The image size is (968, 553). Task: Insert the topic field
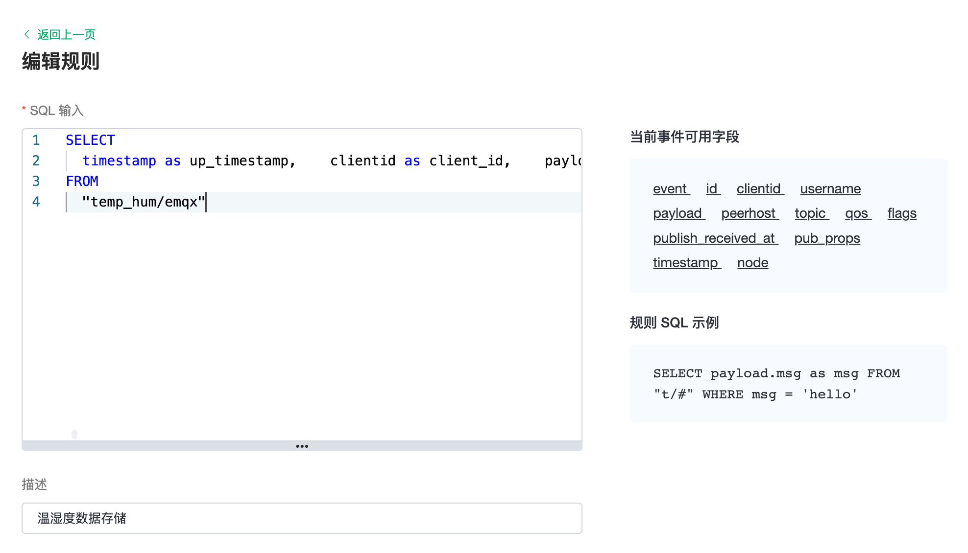pyautogui.click(x=810, y=213)
